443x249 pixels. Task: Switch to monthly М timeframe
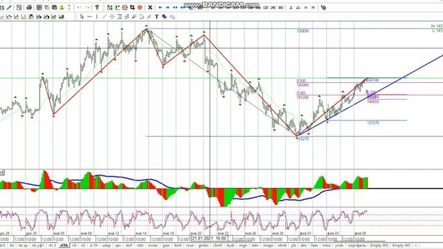[x=313, y=8]
